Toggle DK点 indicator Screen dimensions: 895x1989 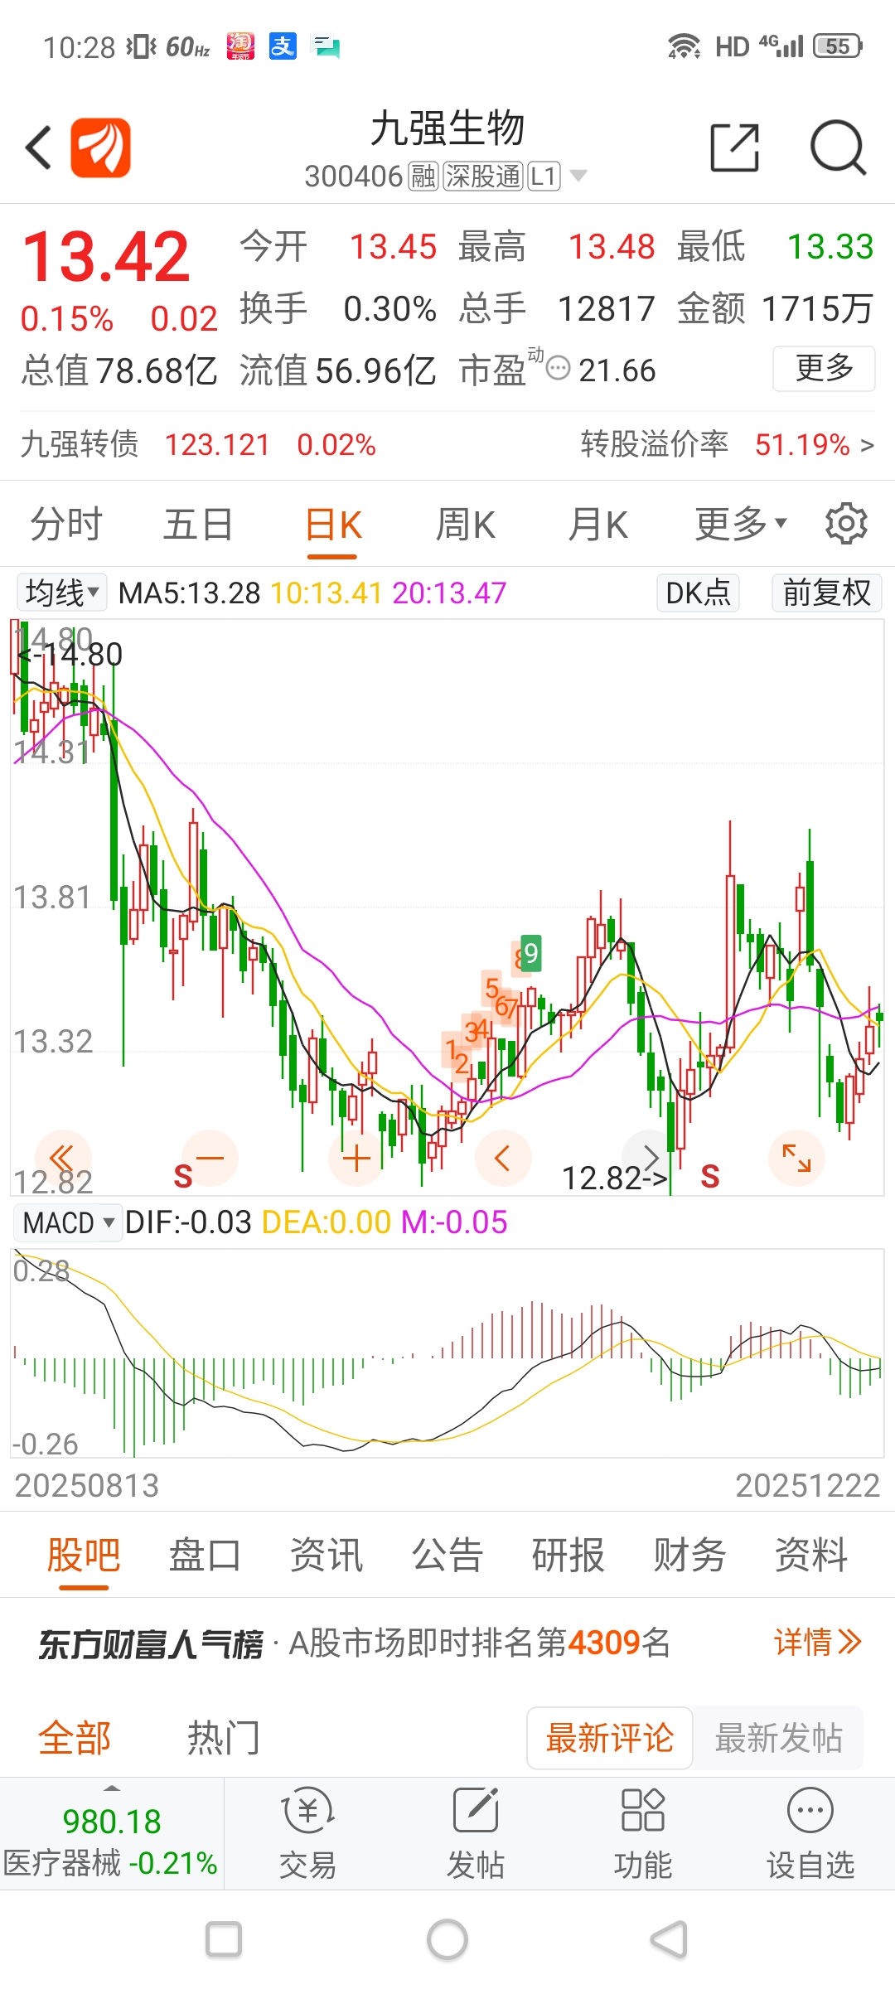click(698, 593)
